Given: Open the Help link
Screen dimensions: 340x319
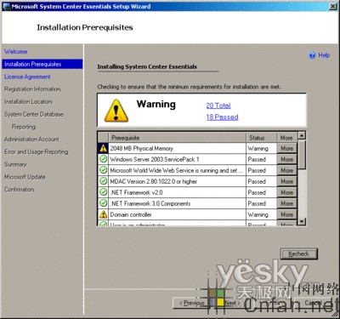Looking at the screenshot, I should 324,55.
